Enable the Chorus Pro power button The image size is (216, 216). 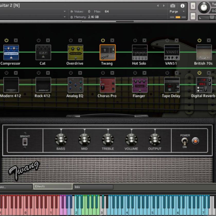103,73
